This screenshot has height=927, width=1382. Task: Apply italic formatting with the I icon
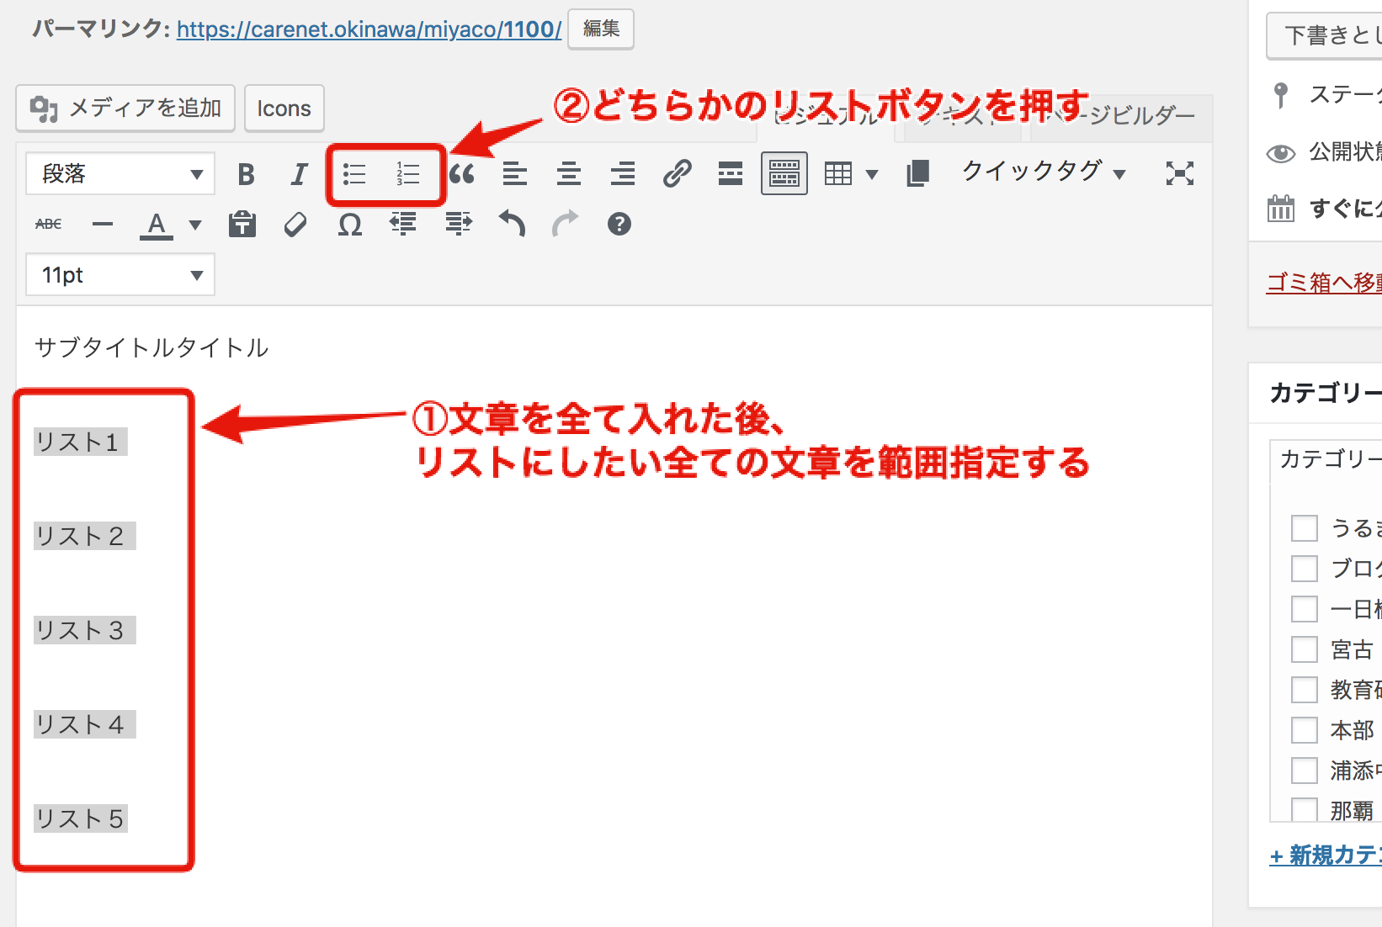299,174
